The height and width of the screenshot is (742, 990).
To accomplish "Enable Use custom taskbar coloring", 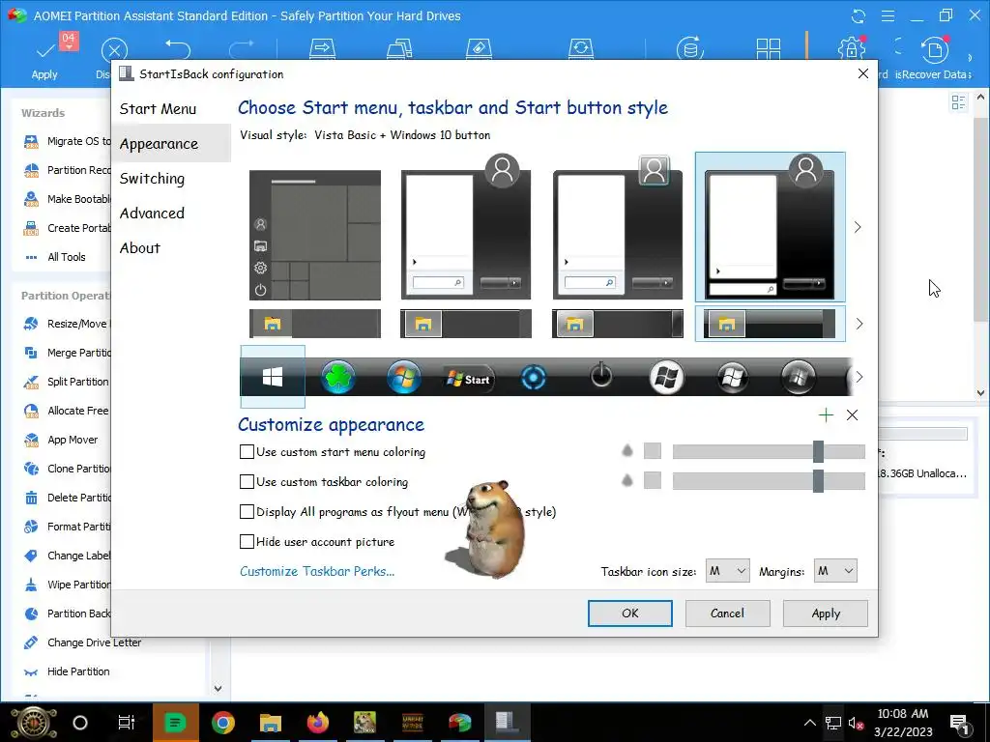I will (x=247, y=482).
